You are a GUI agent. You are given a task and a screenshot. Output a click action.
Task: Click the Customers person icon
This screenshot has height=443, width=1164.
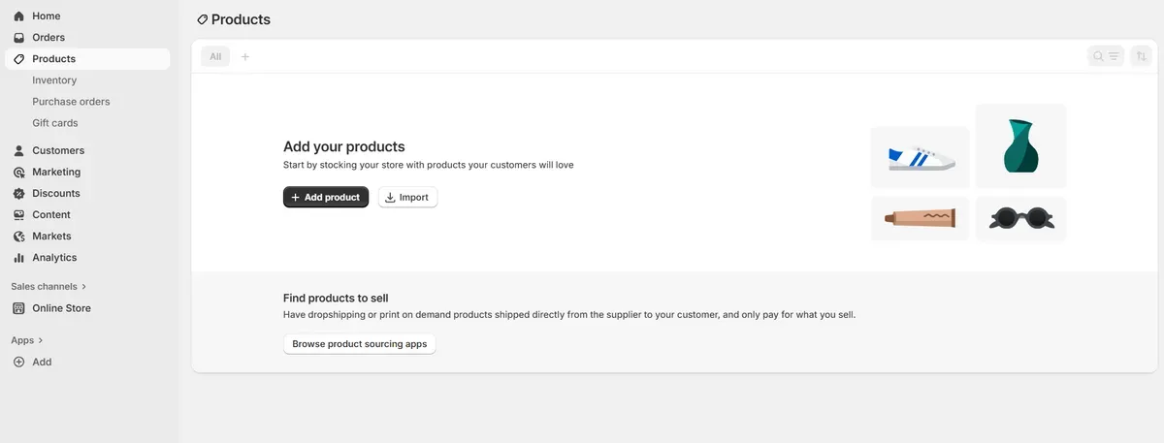coord(18,150)
